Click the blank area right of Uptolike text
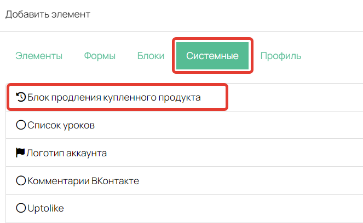The image size is (363, 223). 219,208
